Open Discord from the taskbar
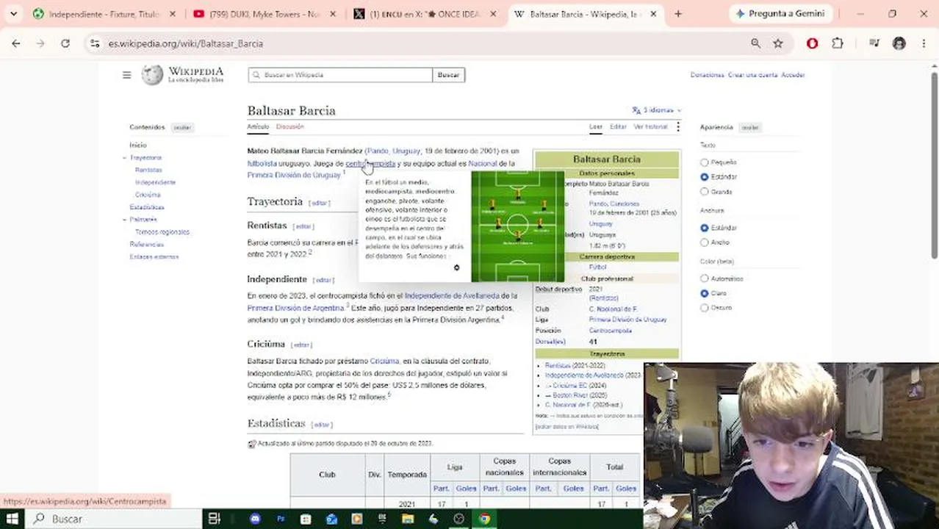Image resolution: width=939 pixels, height=529 pixels. (255, 519)
